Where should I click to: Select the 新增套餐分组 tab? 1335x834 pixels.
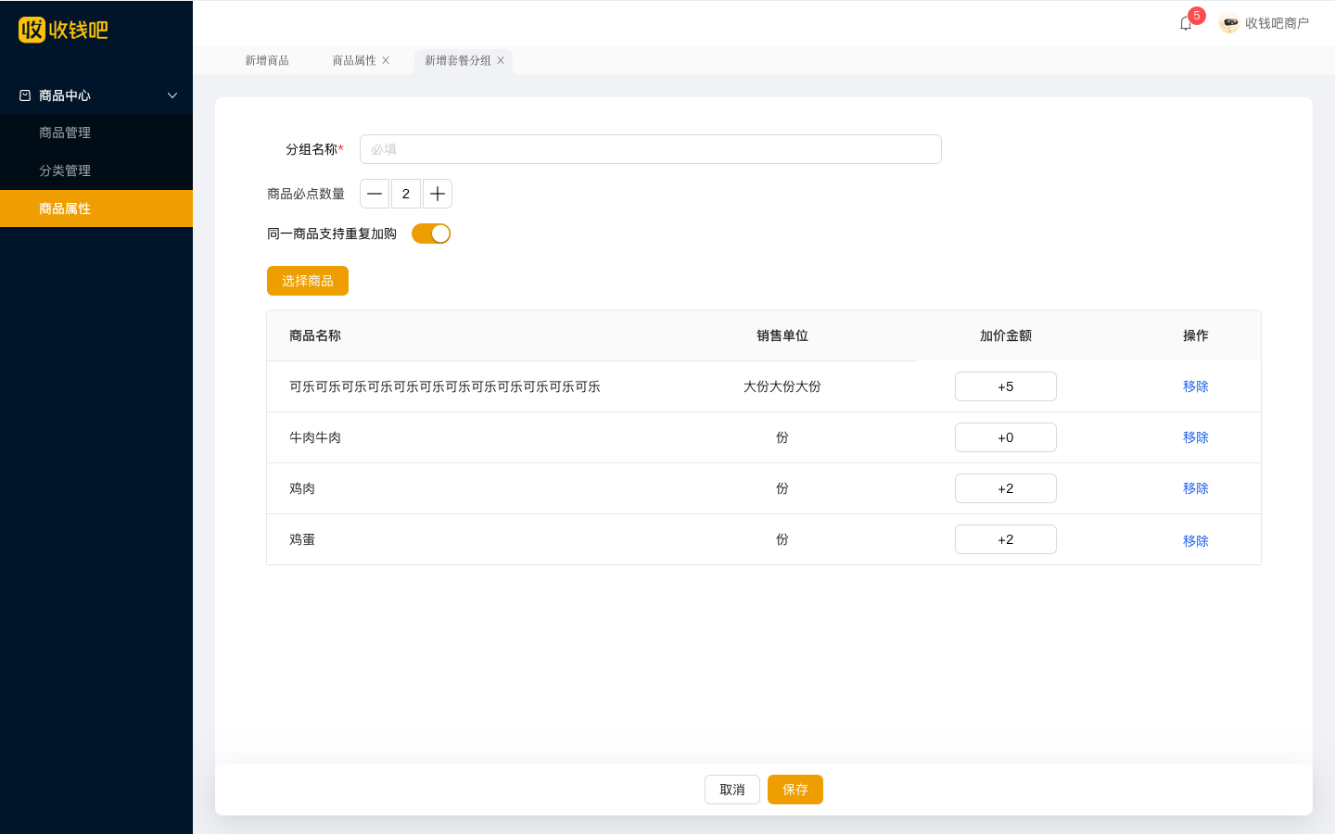click(x=458, y=60)
